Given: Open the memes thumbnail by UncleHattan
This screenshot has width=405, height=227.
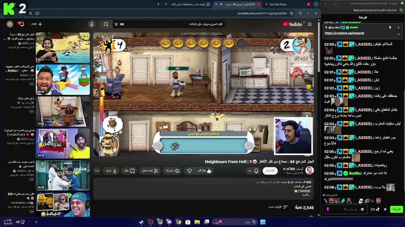Looking at the screenshot, I should point(63,204).
